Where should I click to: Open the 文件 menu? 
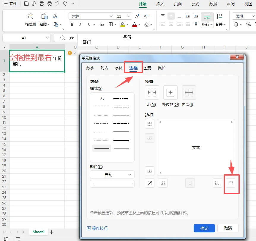point(10,4)
